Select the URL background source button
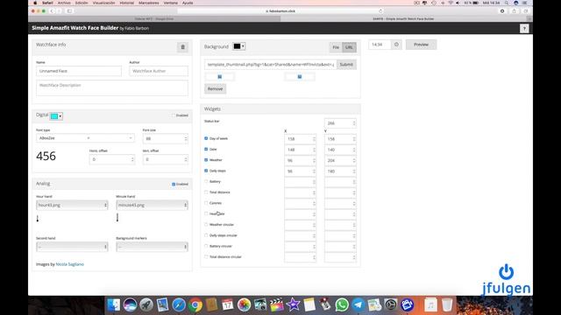The image size is (561, 315). coord(349,47)
